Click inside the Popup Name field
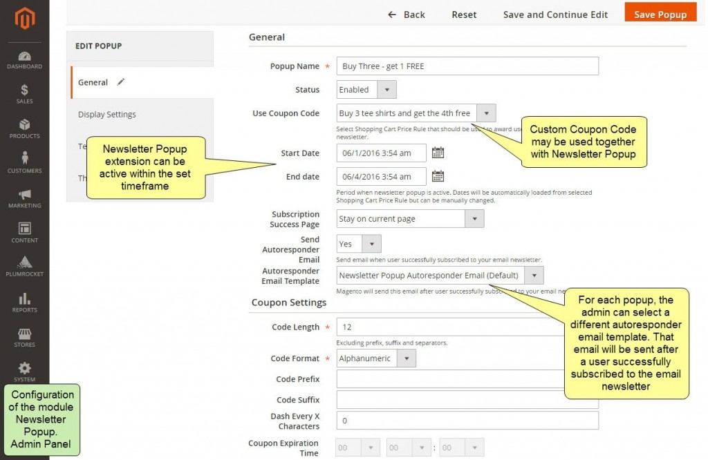The width and height of the screenshot is (708, 460). pyautogui.click(x=467, y=66)
